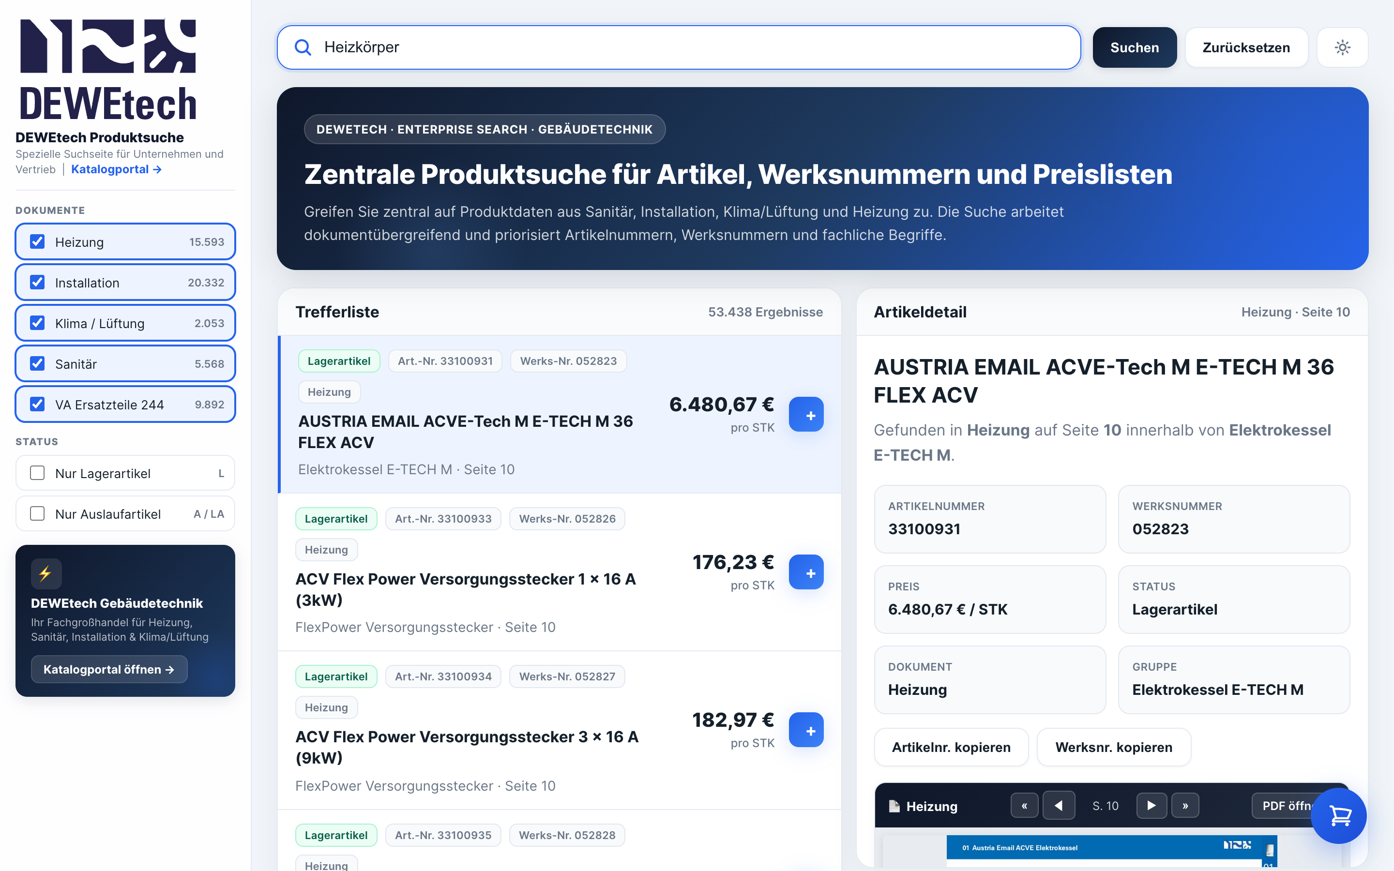Open the floating shopping cart button
Screen dimensions: 1394x871
click(1339, 816)
